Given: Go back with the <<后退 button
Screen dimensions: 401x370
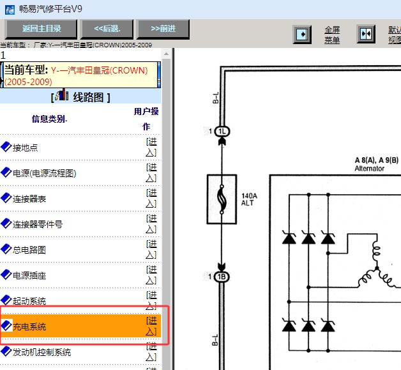Looking at the screenshot, I should (107, 29).
